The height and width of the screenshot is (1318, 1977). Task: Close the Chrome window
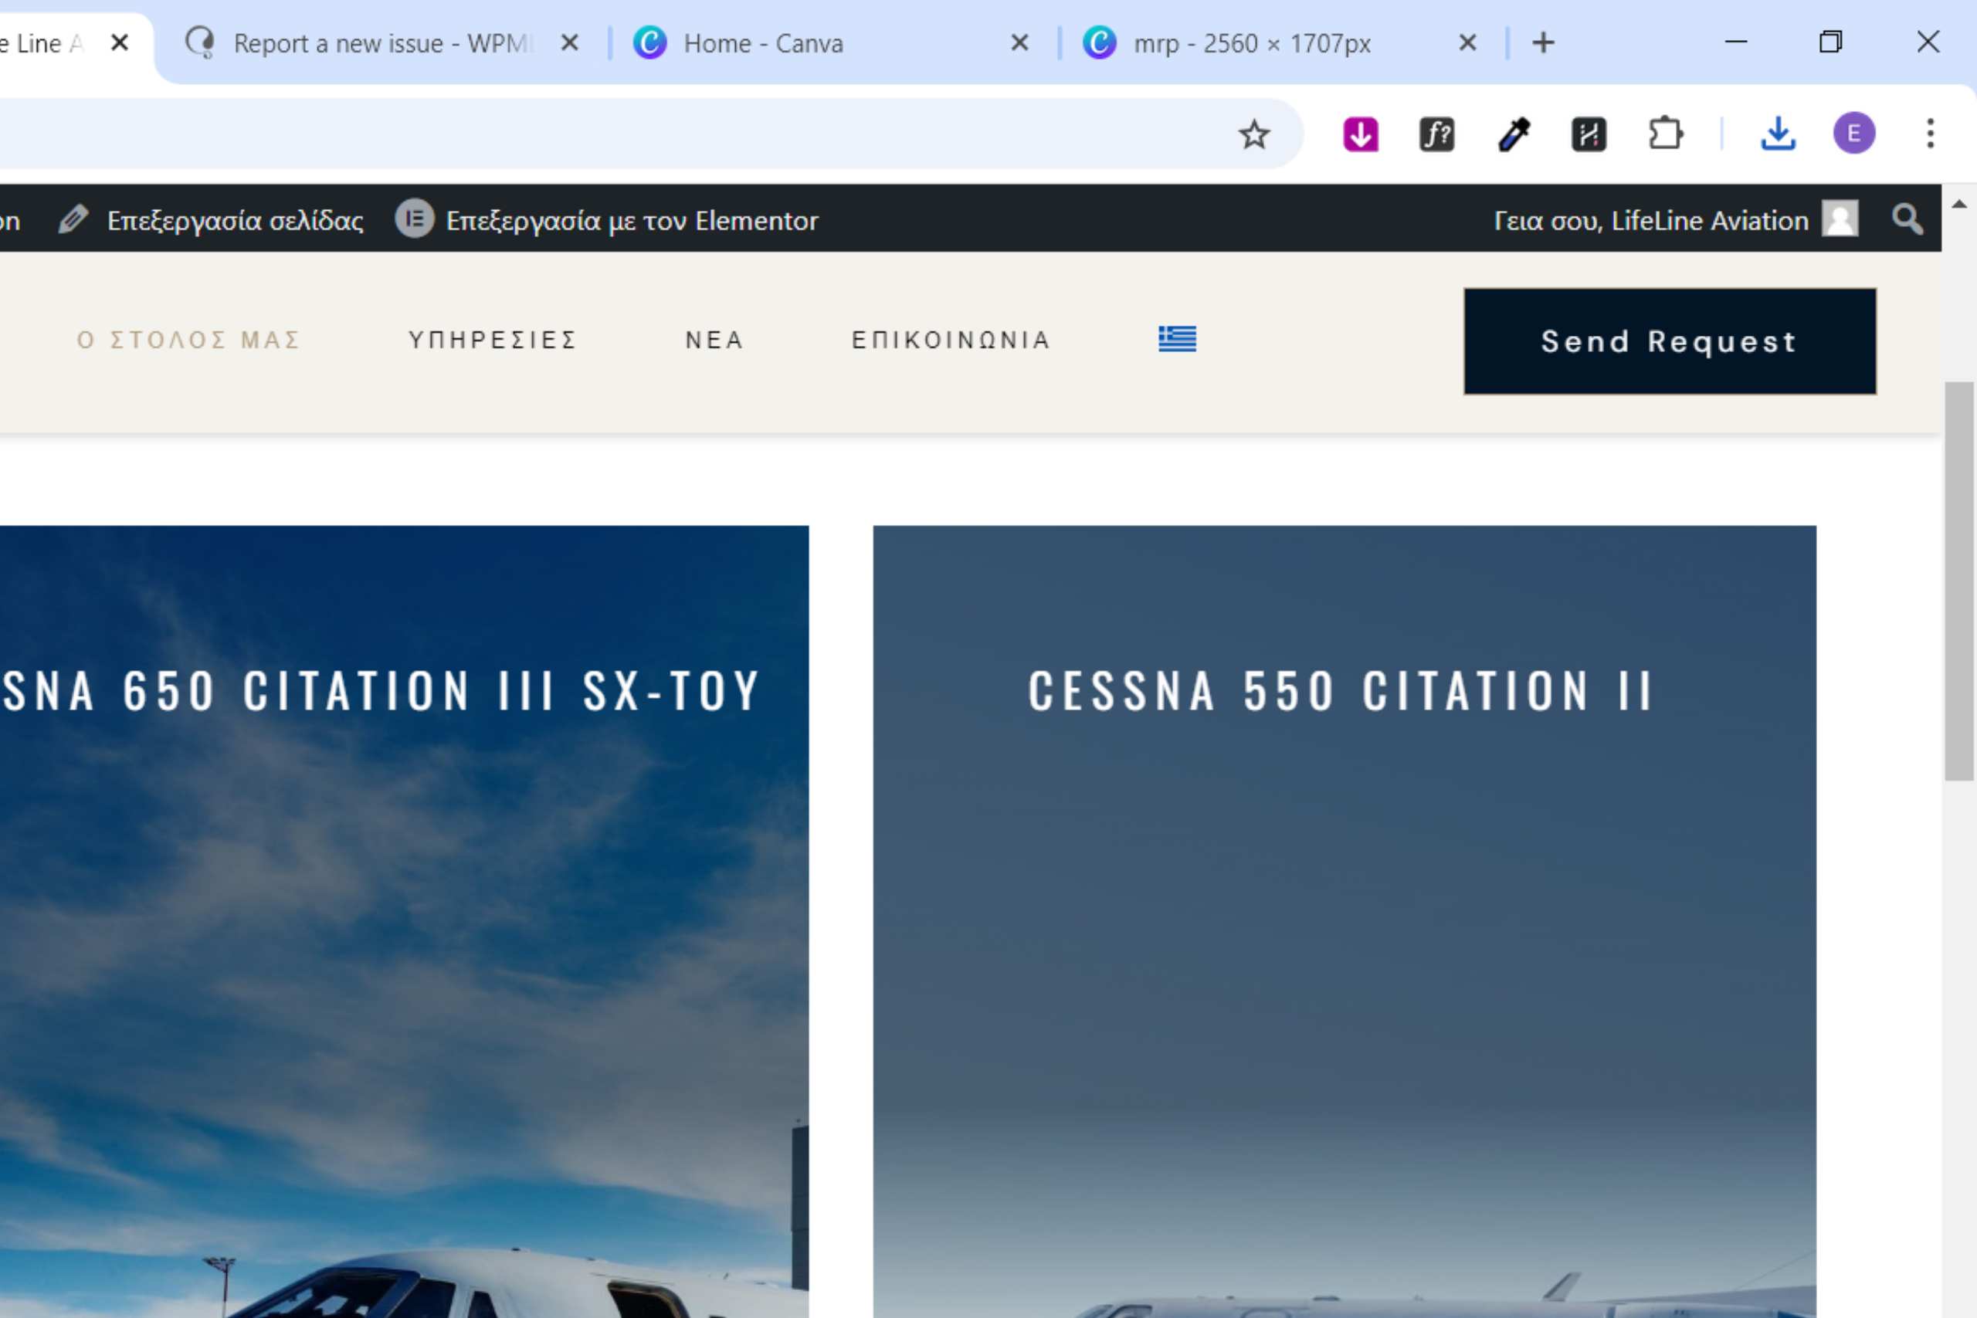pos(1928,41)
